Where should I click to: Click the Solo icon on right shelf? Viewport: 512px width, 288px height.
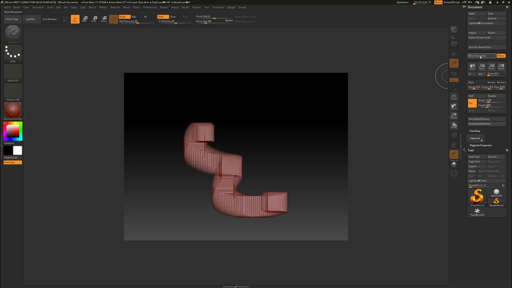(x=454, y=164)
